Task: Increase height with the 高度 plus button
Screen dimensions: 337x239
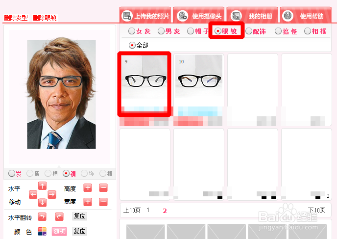Action: (88, 188)
